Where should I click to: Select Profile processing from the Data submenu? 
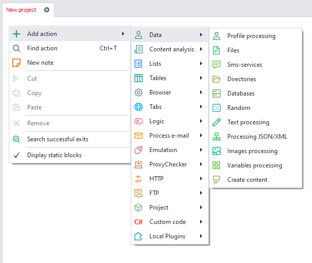click(x=251, y=36)
